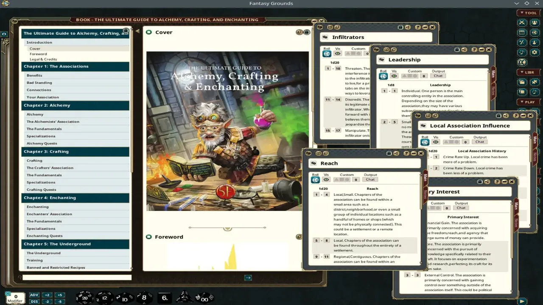Add the +5 modifier button

click(x=59, y=295)
